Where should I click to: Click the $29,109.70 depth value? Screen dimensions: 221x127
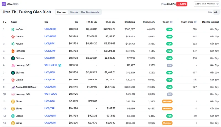109,29
